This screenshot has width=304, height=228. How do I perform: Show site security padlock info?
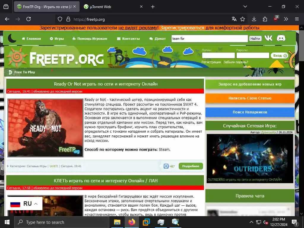click(x=68, y=19)
